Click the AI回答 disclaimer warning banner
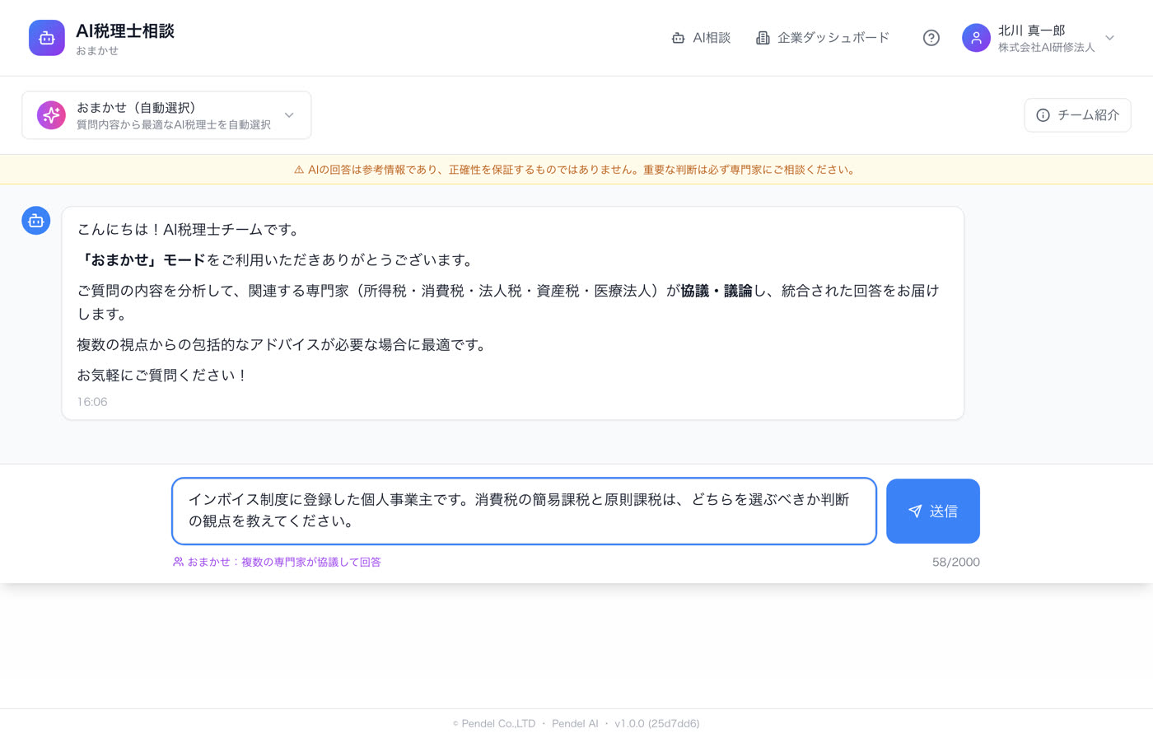1153x738 pixels. tap(576, 170)
